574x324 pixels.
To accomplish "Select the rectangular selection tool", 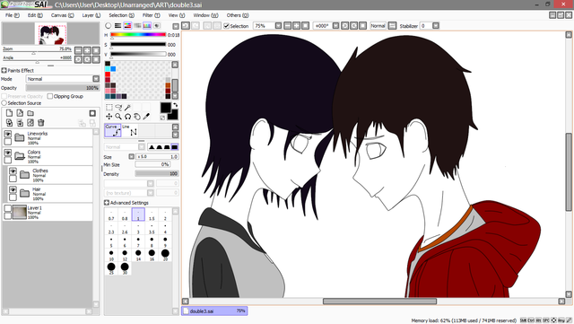I will coord(109,107).
